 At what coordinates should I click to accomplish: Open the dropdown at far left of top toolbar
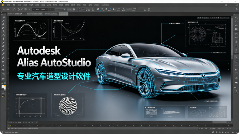(x=6, y=9)
